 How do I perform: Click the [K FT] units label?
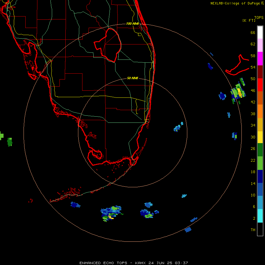[x=249, y=20]
